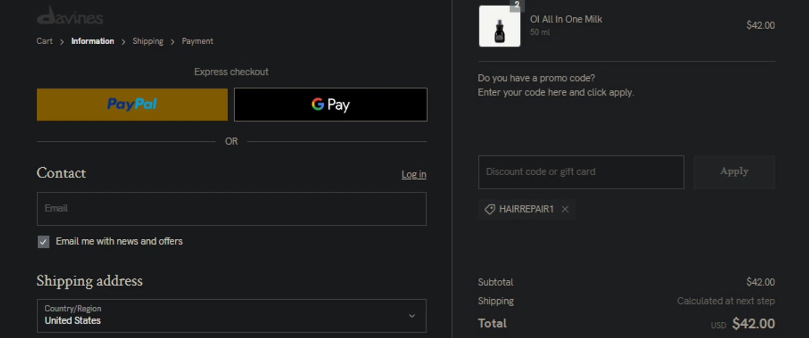Click the Country/Region dropdown chevron
The image size is (809, 338).
(x=412, y=316)
